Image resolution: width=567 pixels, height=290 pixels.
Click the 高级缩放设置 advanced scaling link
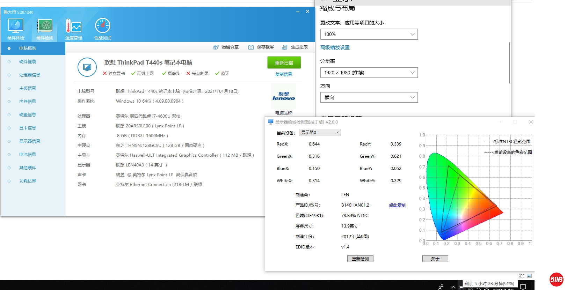pos(335,47)
